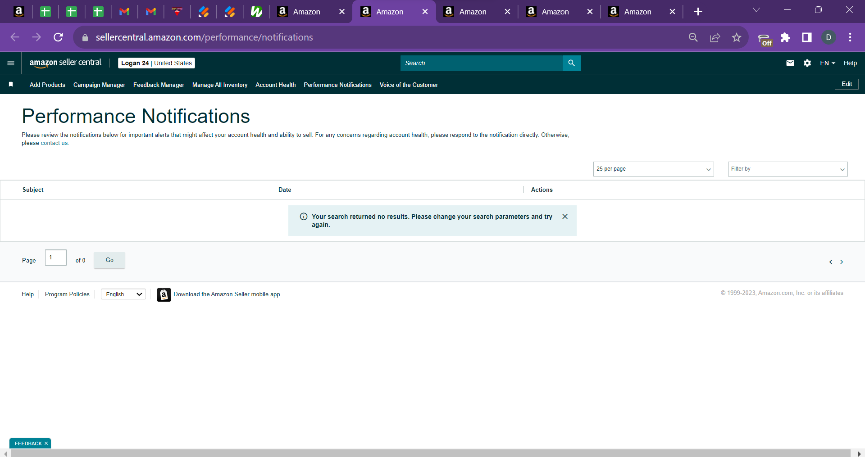Open the settings gear icon

pyautogui.click(x=807, y=63)
